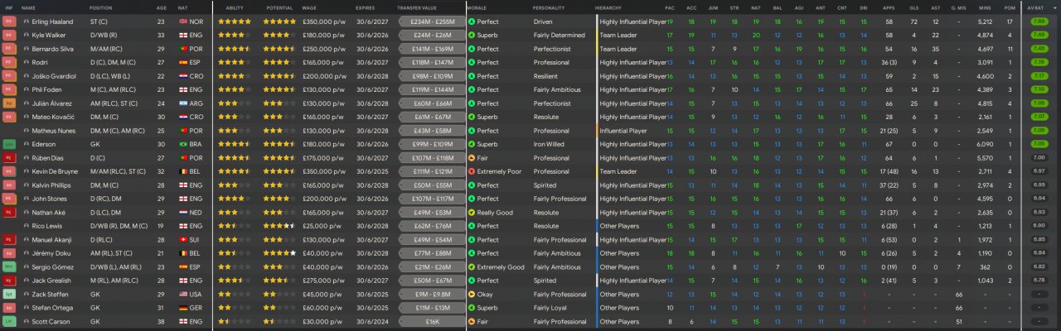
Task: Click Haaland's 7.88 average rating pill
Action: pos(1038,22)
